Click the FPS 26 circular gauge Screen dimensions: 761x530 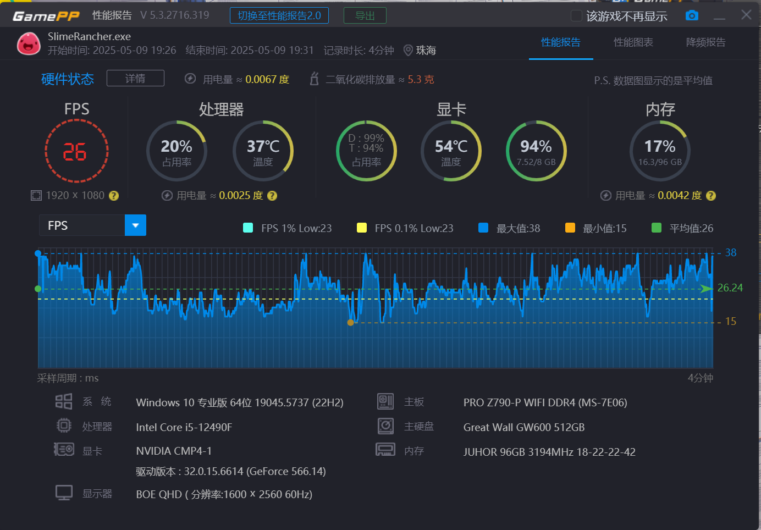(76, 151)
